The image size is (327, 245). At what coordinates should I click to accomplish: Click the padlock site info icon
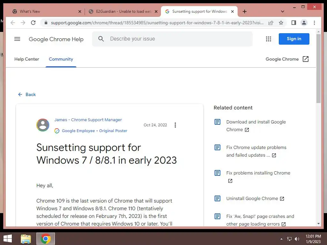pyautogui.click(x=46, y=23)
